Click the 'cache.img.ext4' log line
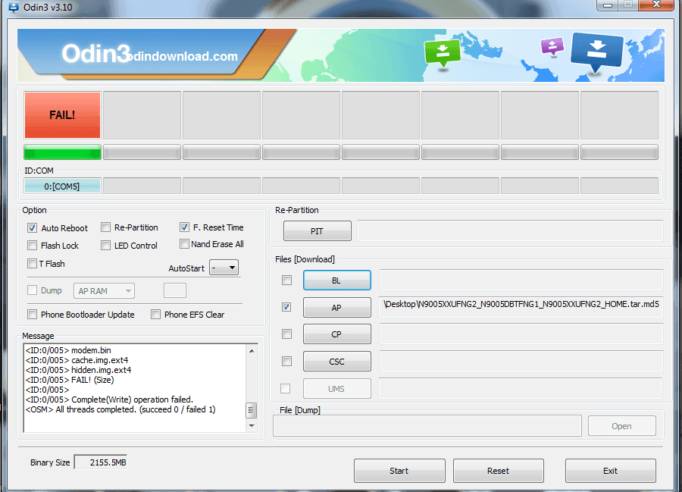The width and height of the screenshot is (682, 492). point(77,360)
